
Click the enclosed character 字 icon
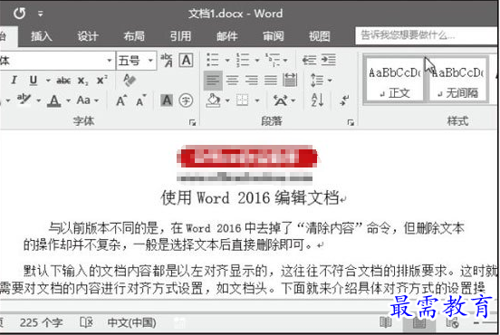point(186,100)
